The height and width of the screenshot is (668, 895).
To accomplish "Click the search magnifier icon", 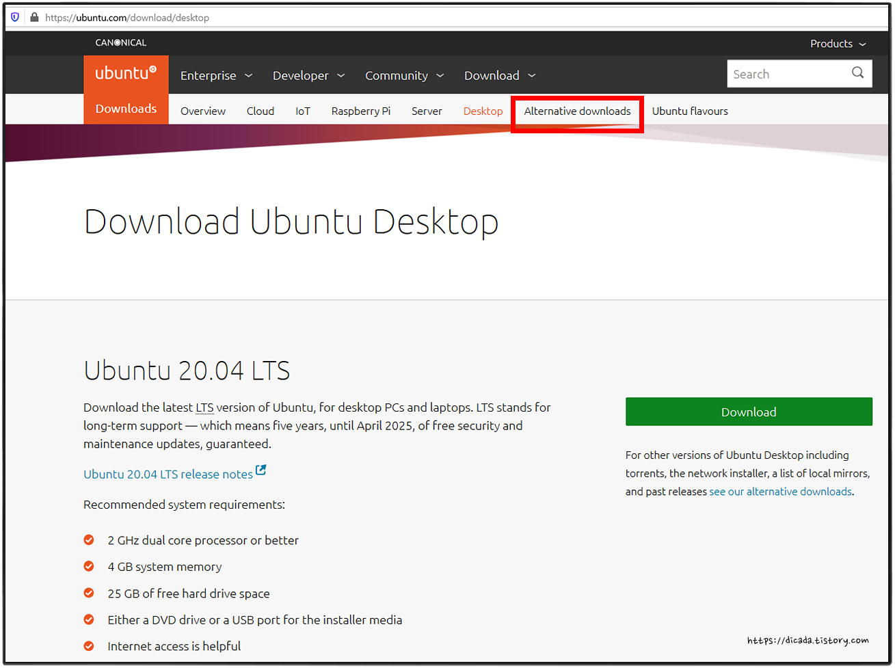I will (857, 73).
